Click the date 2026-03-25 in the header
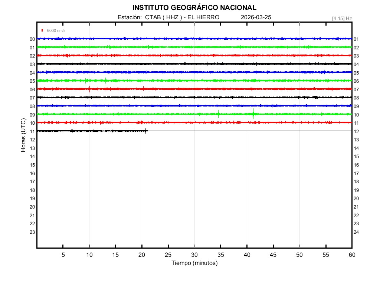The width and height of the screenshot is (380, 285). [x=256, y=17]
